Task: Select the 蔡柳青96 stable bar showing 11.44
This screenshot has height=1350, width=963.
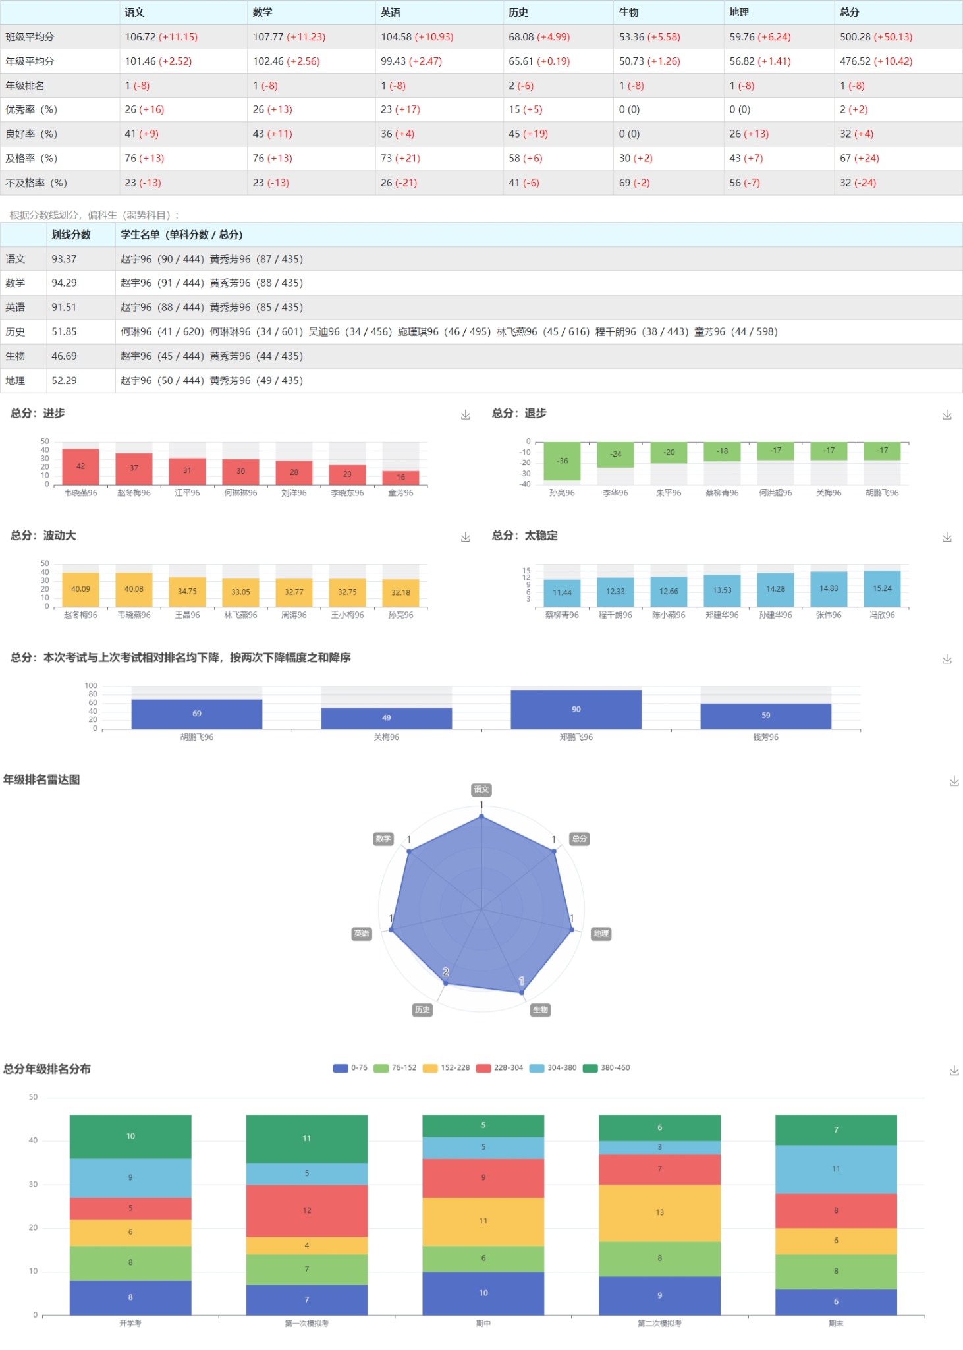Action: 562,593
